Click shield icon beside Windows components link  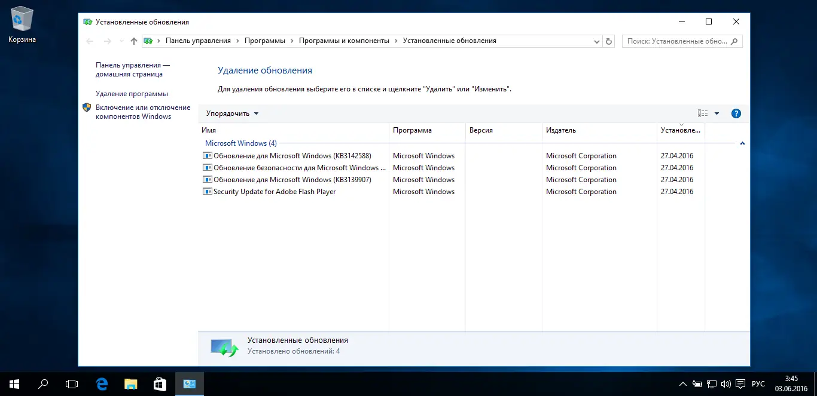point(87,108)
